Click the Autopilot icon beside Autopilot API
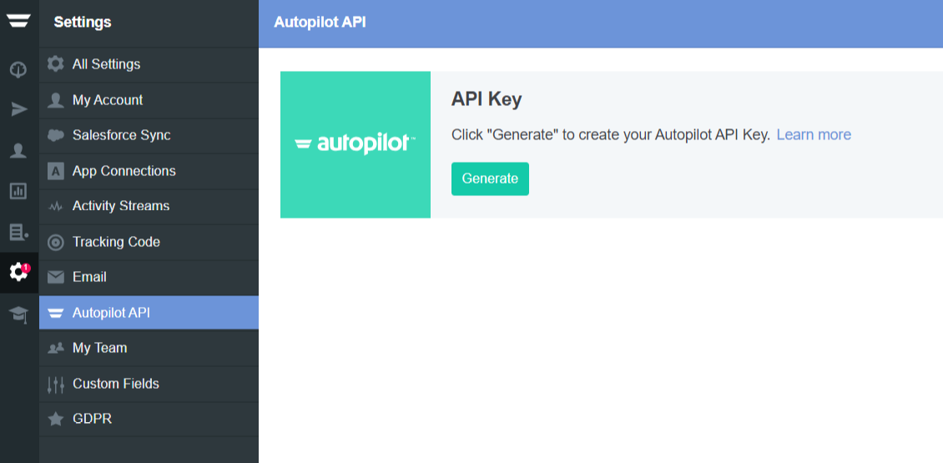This screenshot has height=463, width=943. (55, 314)
